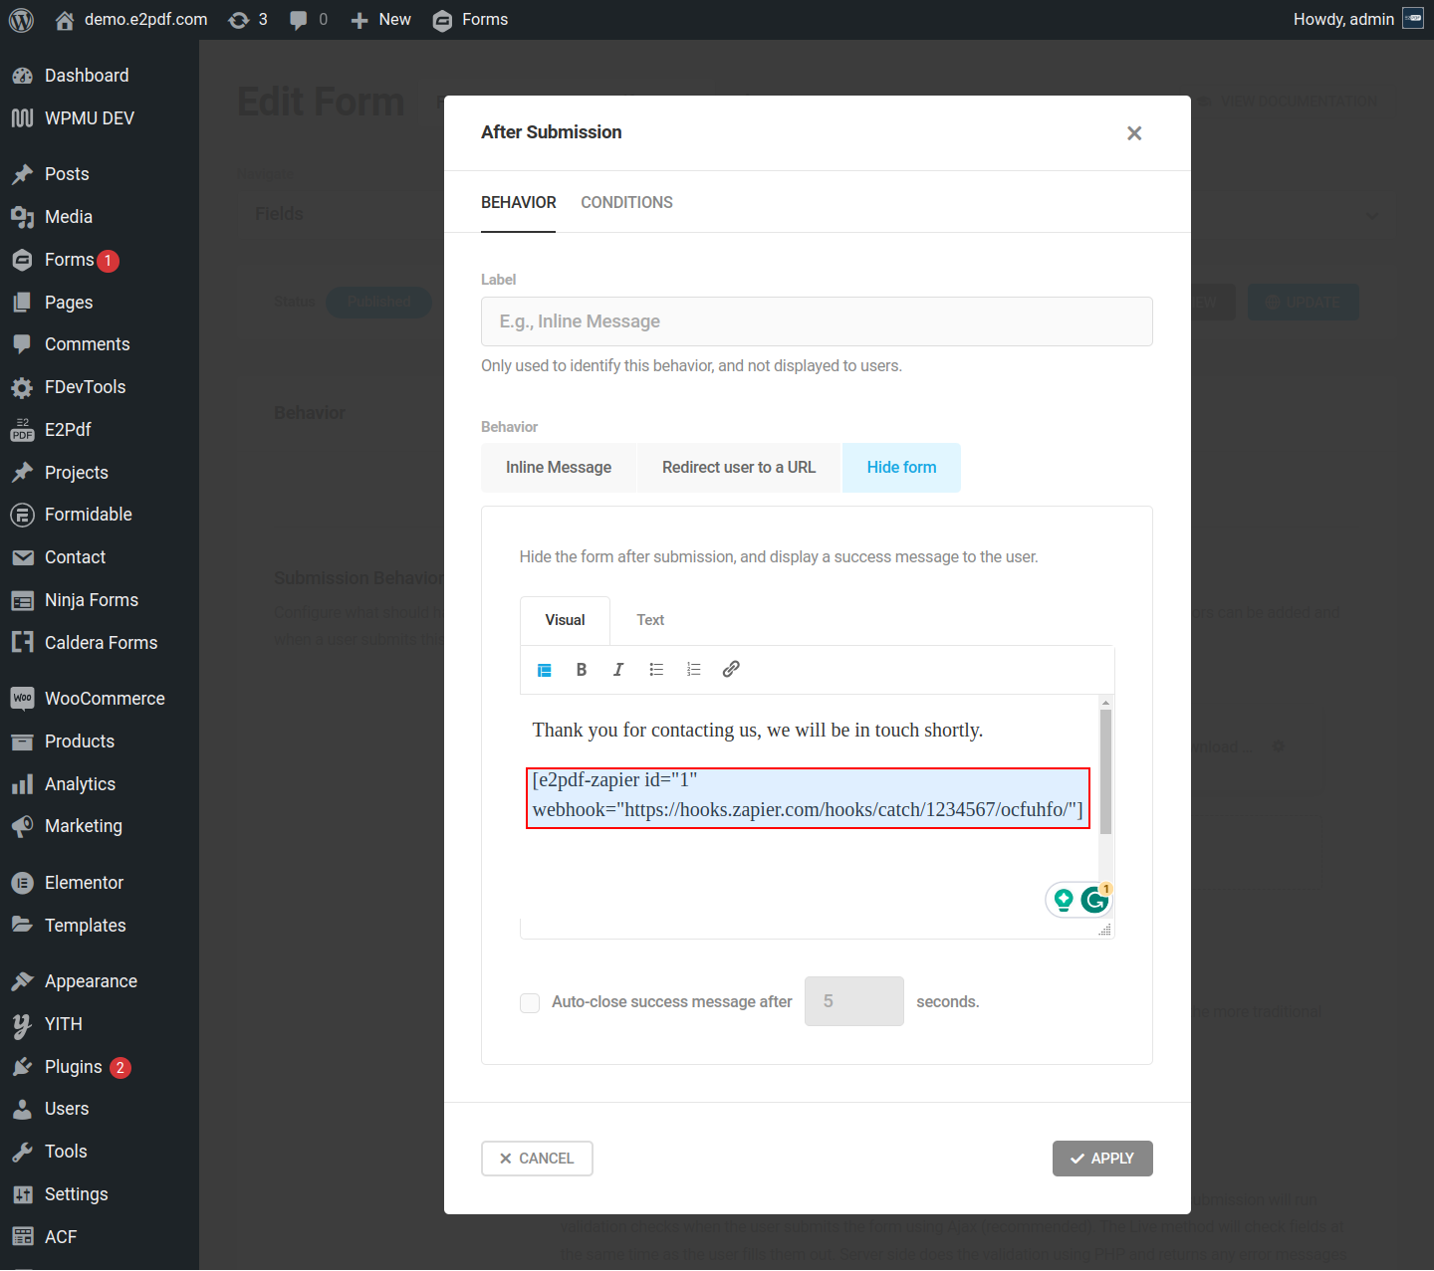Screen dimensions: 1434x1271
Task: Switch editor to Text tab
Action: click(650, 620)
